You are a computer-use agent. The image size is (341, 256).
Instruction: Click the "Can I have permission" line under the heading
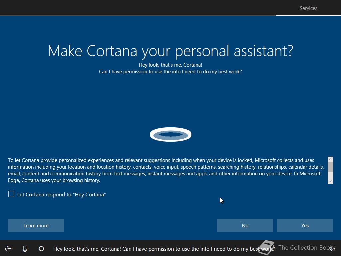(x=170, y=72)
